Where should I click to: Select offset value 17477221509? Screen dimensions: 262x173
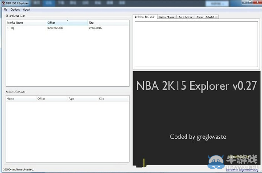[55, 28]
